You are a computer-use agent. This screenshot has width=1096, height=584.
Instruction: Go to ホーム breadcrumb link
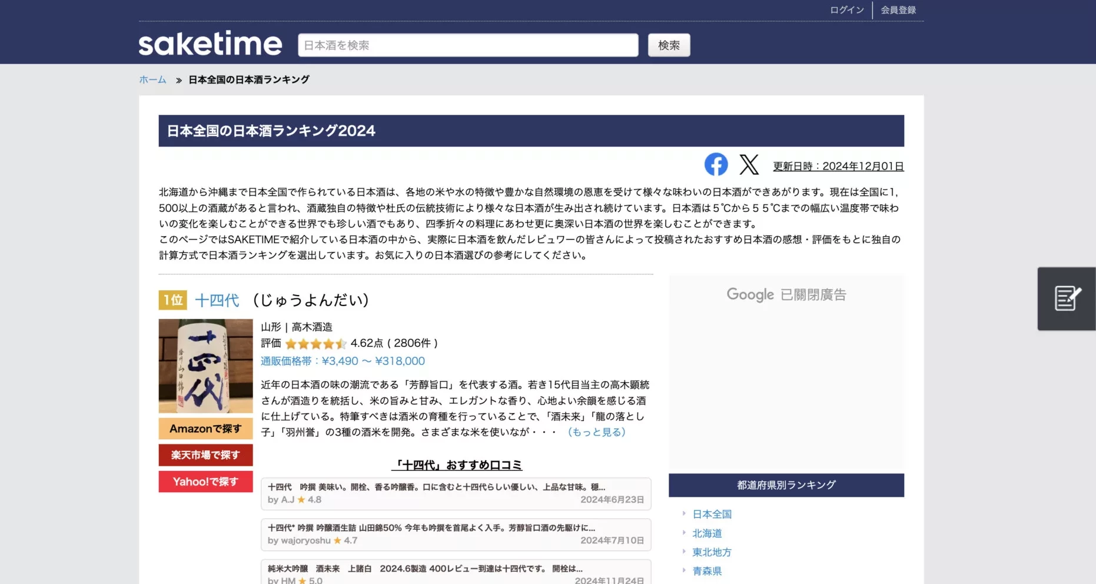[x=152, y=79]
